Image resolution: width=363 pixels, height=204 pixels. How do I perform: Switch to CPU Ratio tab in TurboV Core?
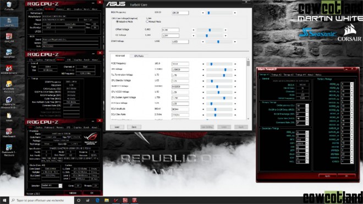[x=139, y=56]
